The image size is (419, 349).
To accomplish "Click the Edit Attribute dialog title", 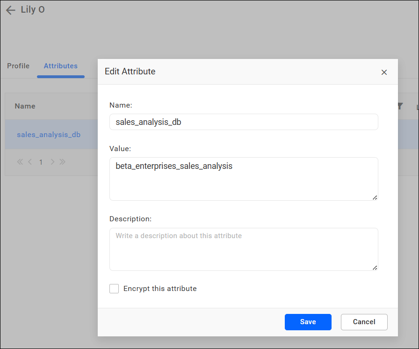I will pyautogui.click(x=130, y=72).
